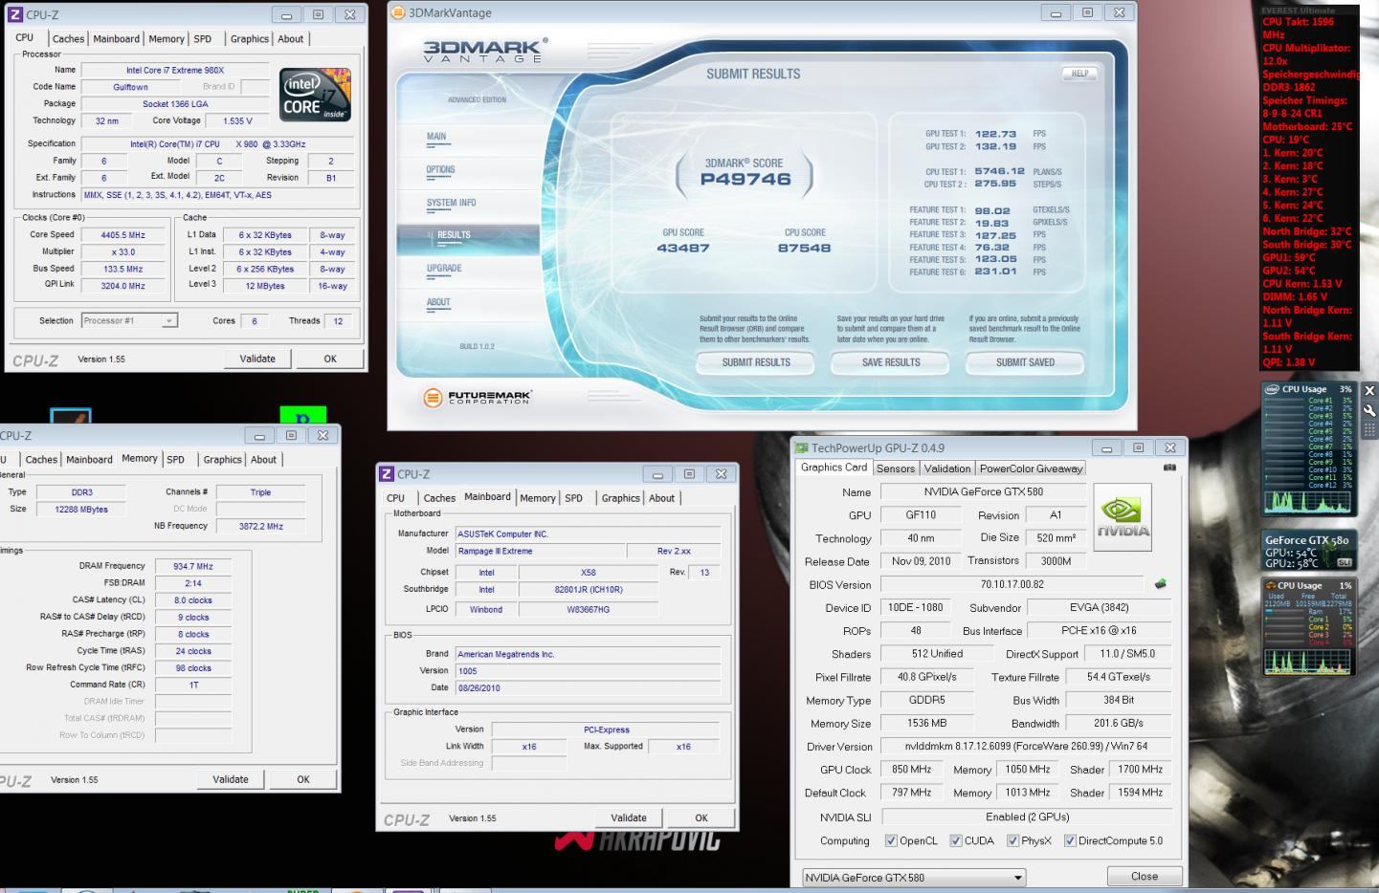Open System Info in 3DMark Vantage
Viewport: 1379px width, 893px height.
click(451, 204)
